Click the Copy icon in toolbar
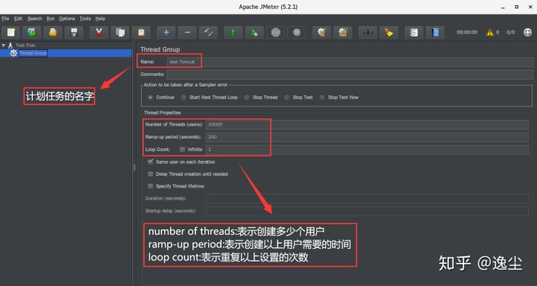Viewport: 537px width, 286px height. (x=120, y=33)
